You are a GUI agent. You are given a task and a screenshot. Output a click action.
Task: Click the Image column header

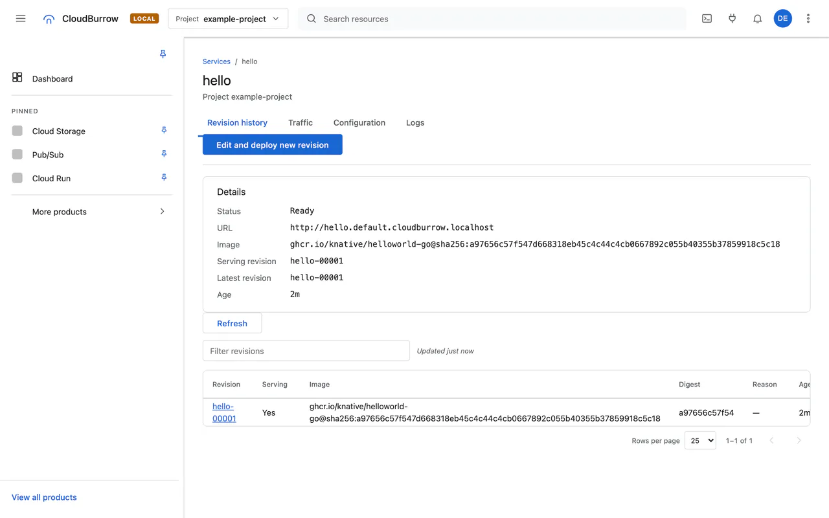tap(319, 384)
